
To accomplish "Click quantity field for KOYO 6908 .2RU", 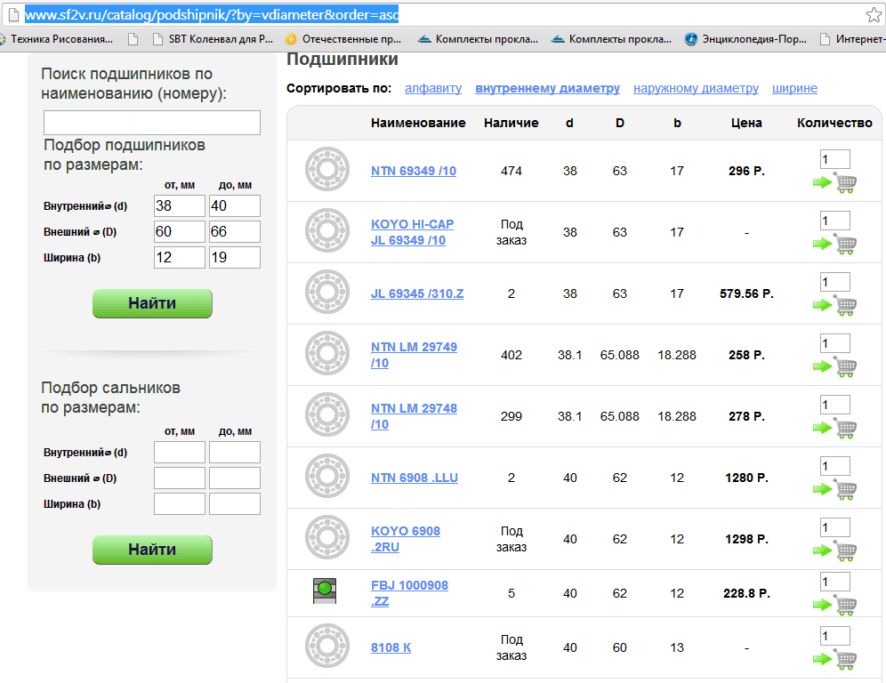I will 834,528.
